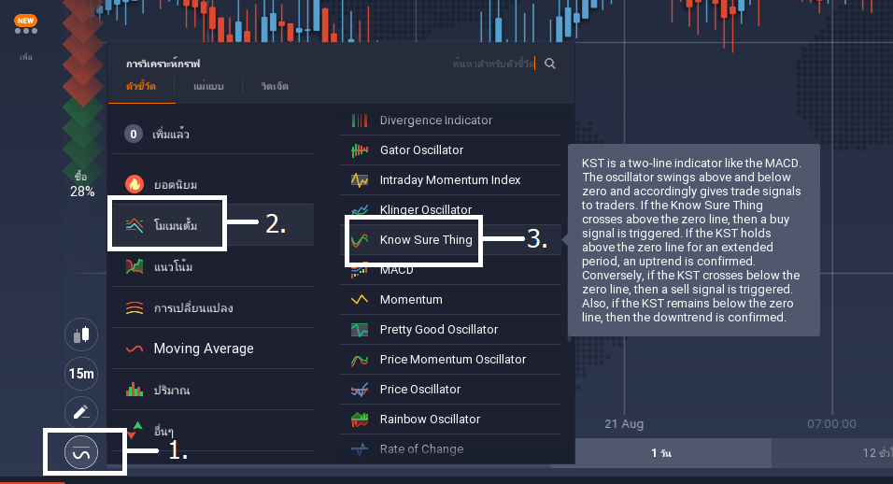Click the magnifier search icon
Viewport: 893px width, 484px height.
tap(549, 64)
